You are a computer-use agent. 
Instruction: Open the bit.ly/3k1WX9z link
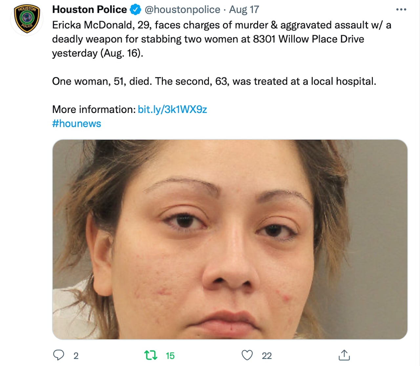coord(172,109)
